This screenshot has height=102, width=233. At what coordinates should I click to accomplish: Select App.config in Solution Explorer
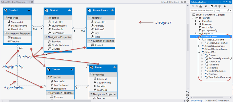[207, 27]
